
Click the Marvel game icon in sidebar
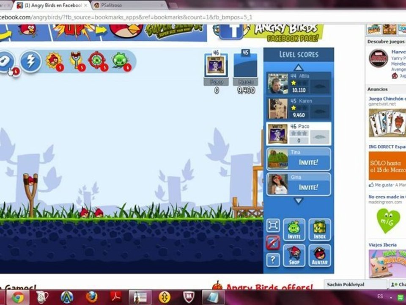(378, 58)
